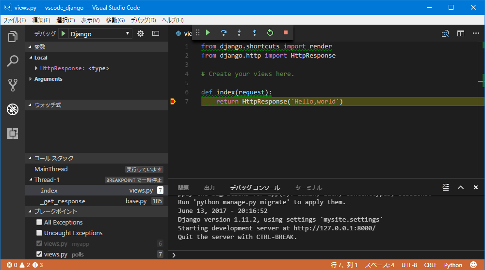The height and width of the screenshot is (270, 485).
Task: Click line number 6 gutter
Action: coord(187,92)
